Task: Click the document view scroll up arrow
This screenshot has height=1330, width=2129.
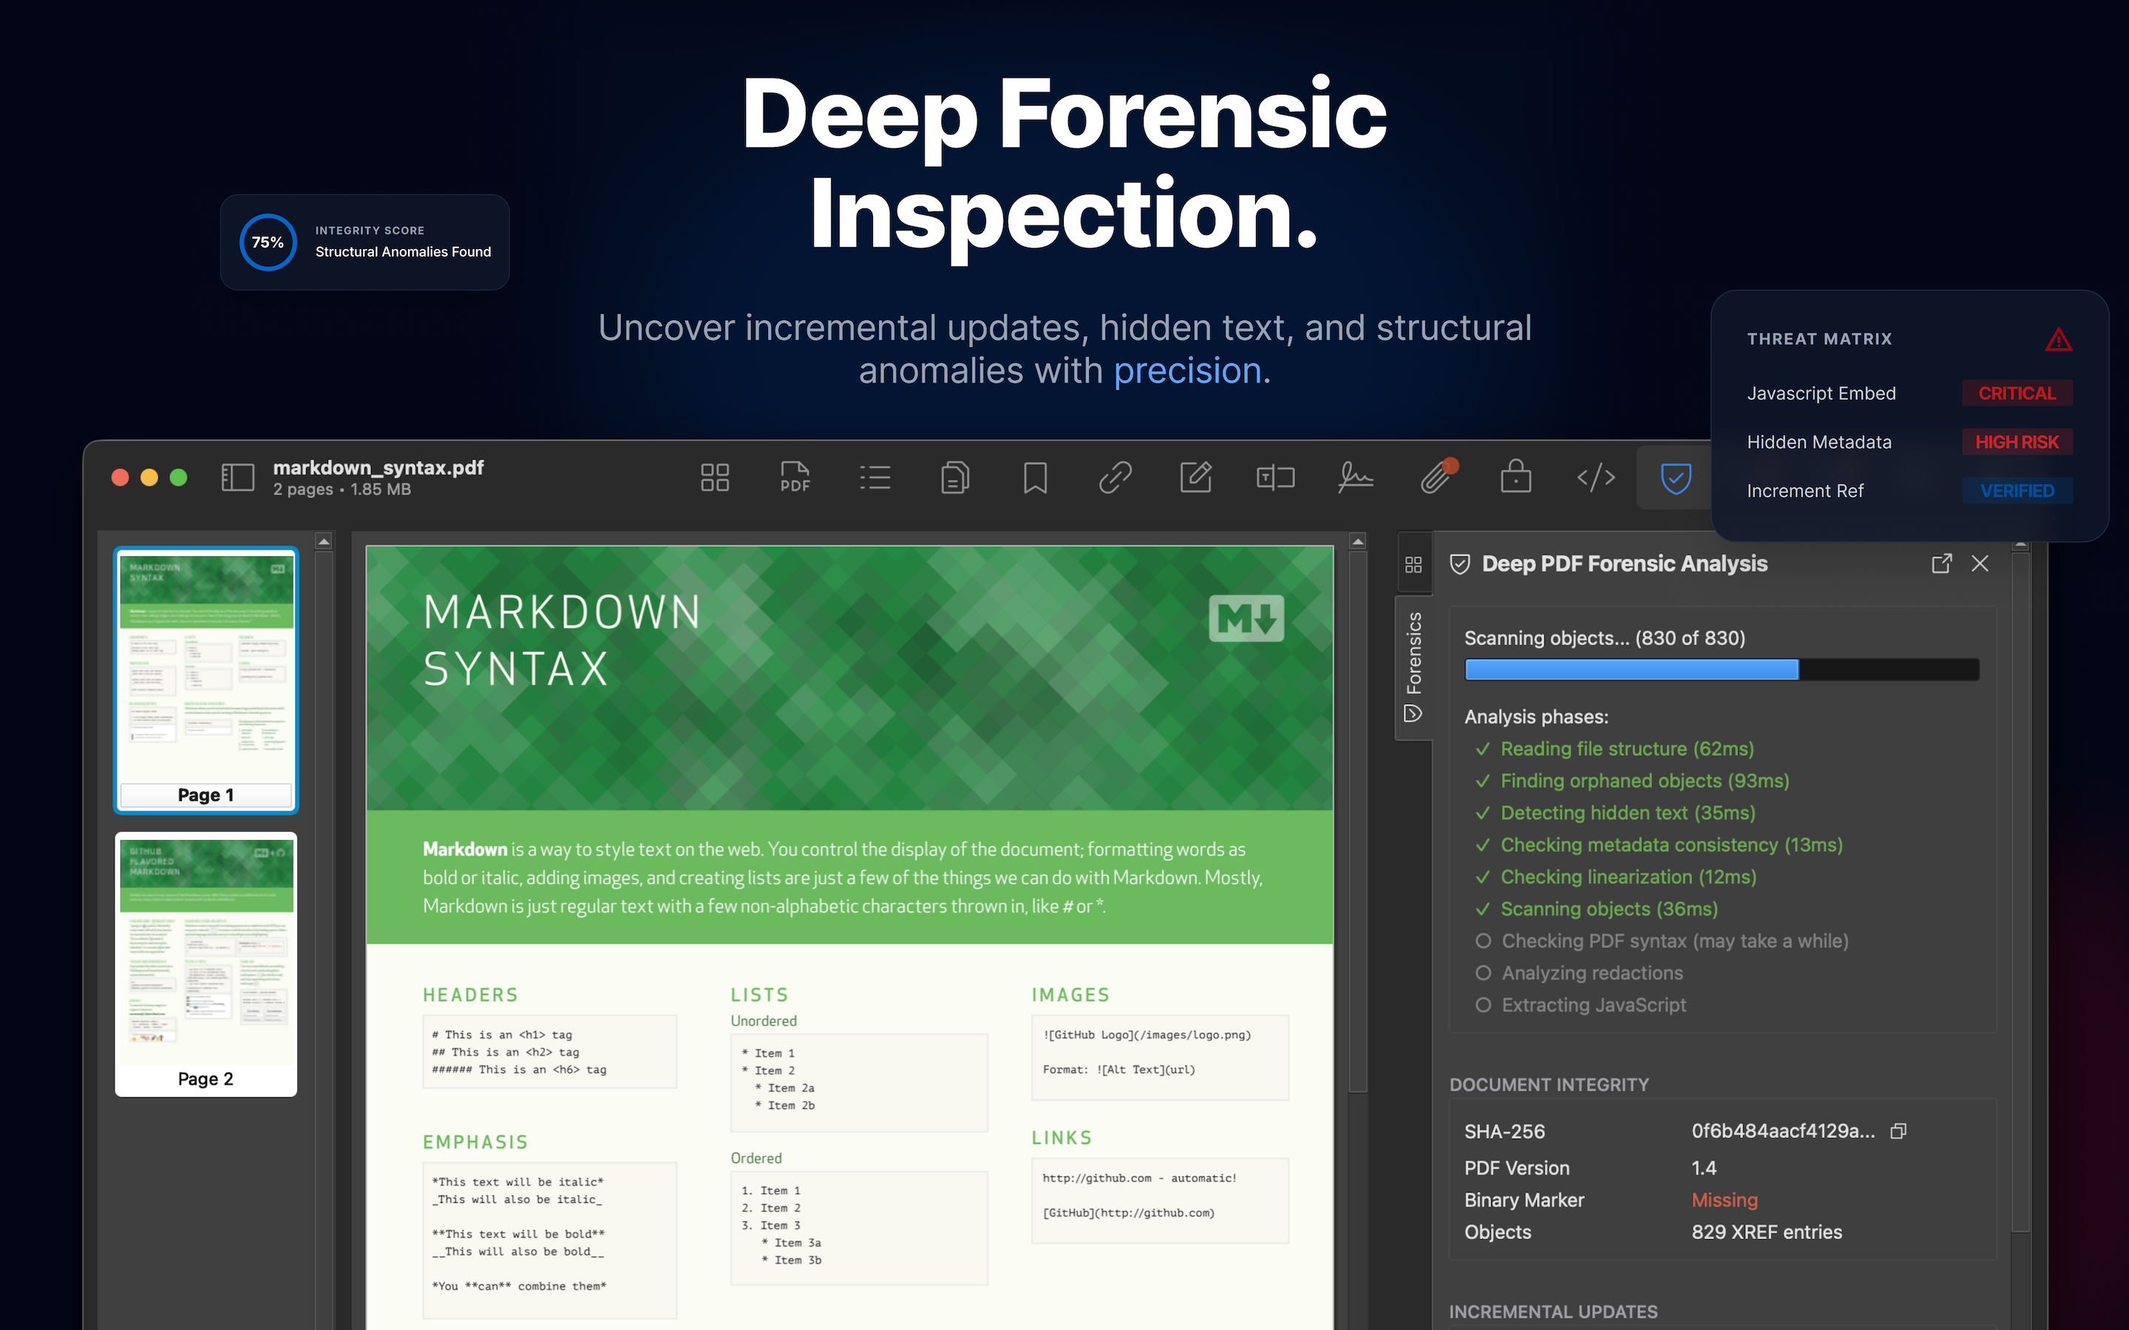Action: (1357, 542)
